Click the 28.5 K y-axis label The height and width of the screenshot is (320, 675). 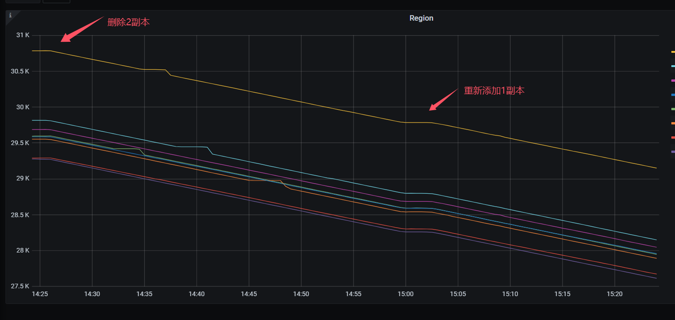coord(21,215)
